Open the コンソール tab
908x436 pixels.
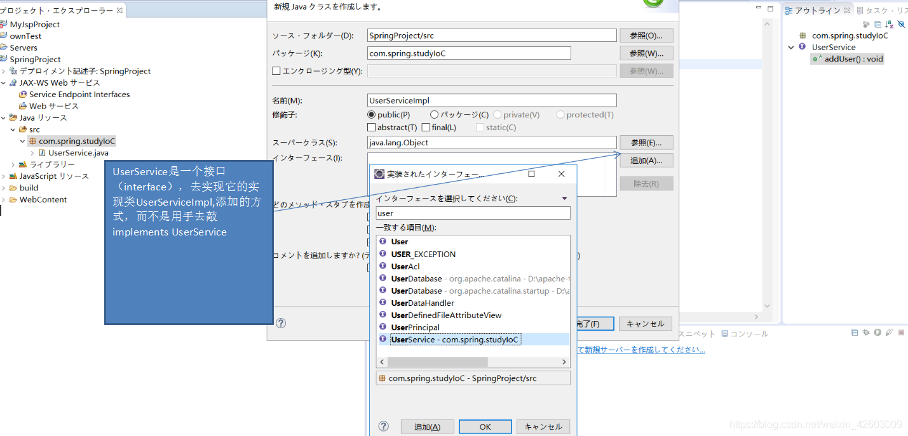[x=744, y=334]
